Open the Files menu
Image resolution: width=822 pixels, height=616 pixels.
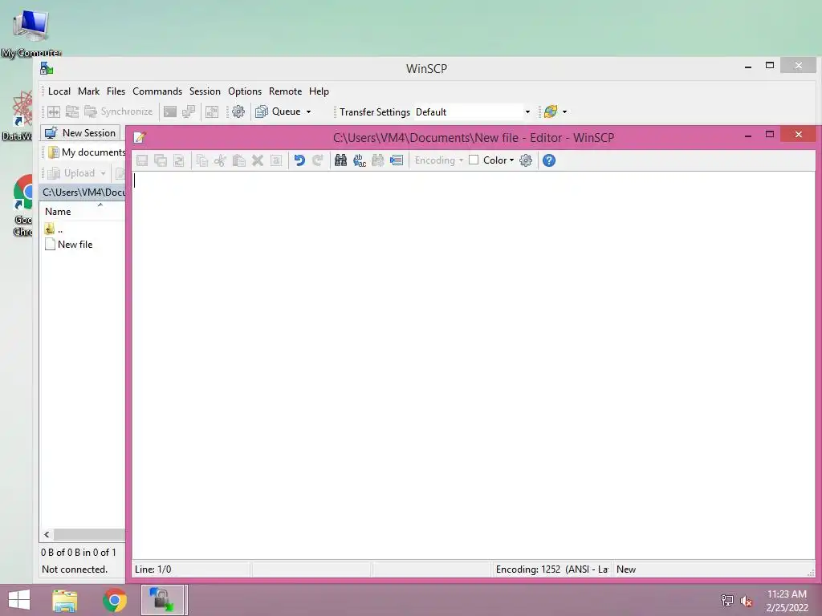[x=116, y=91]
